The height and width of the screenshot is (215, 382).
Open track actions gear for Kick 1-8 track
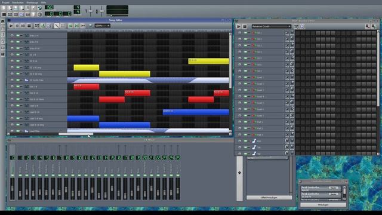(x=12, y=87)
